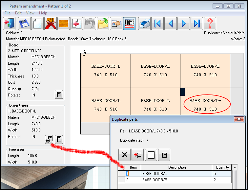Click the Current area details icon
Screen dimensions: 248x190
coord(59,139)
